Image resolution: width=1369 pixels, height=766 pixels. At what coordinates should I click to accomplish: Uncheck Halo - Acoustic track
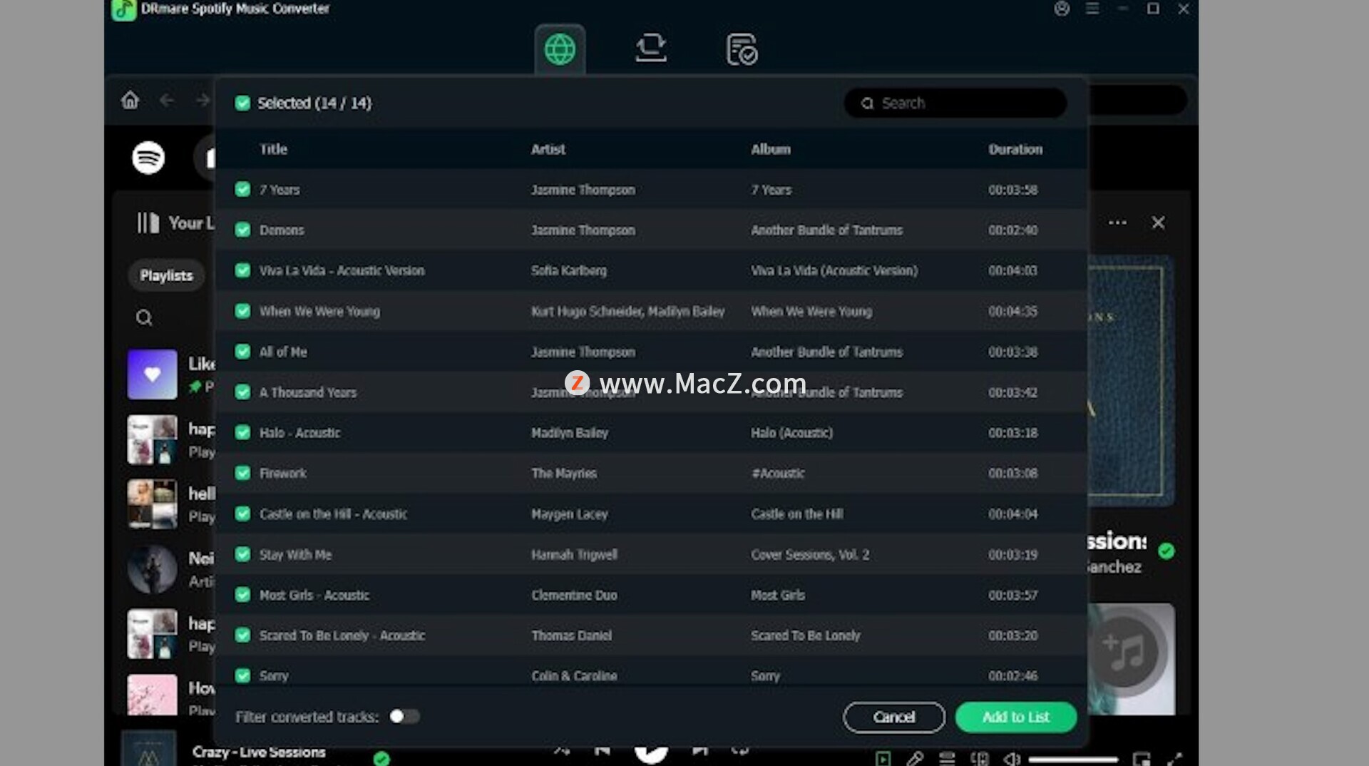pos(242,432)
